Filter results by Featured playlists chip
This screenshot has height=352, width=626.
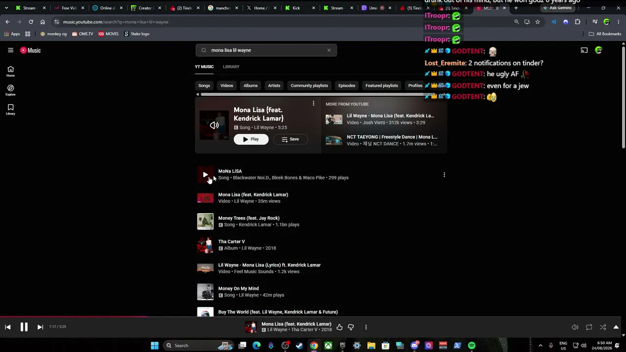[x=381, y=86]
